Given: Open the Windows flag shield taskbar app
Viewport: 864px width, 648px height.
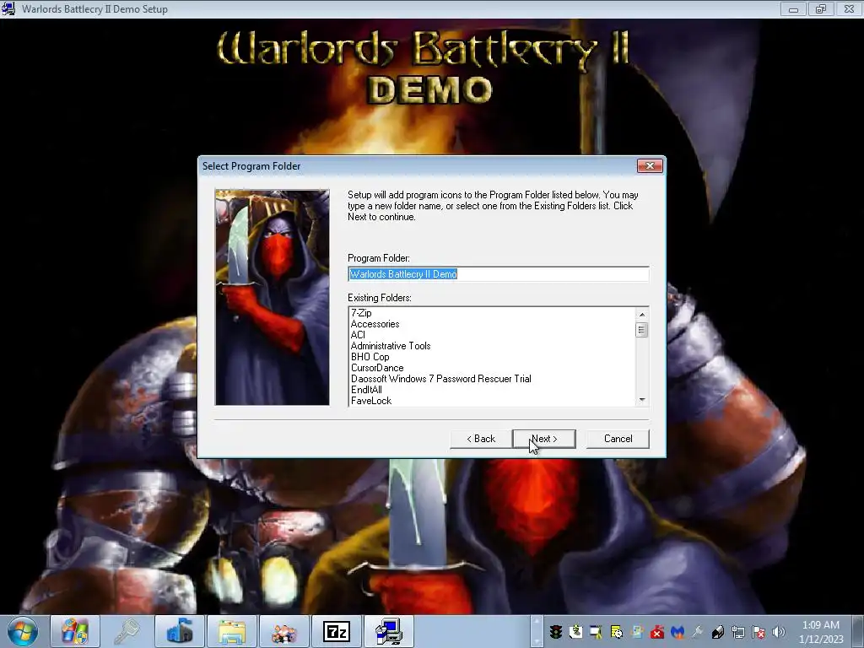Looking at the screenshot, I should tap(75, 631).
